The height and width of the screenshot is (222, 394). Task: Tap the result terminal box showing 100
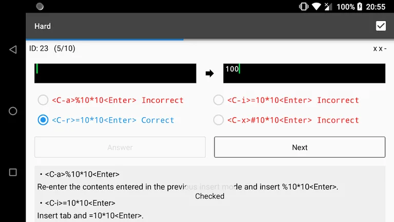(x=304, y=73)
